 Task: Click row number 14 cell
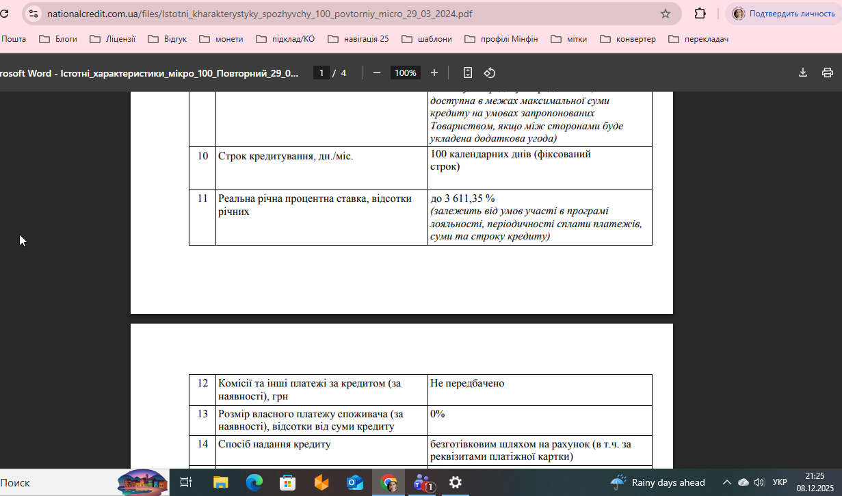click(x=202, y=450)
